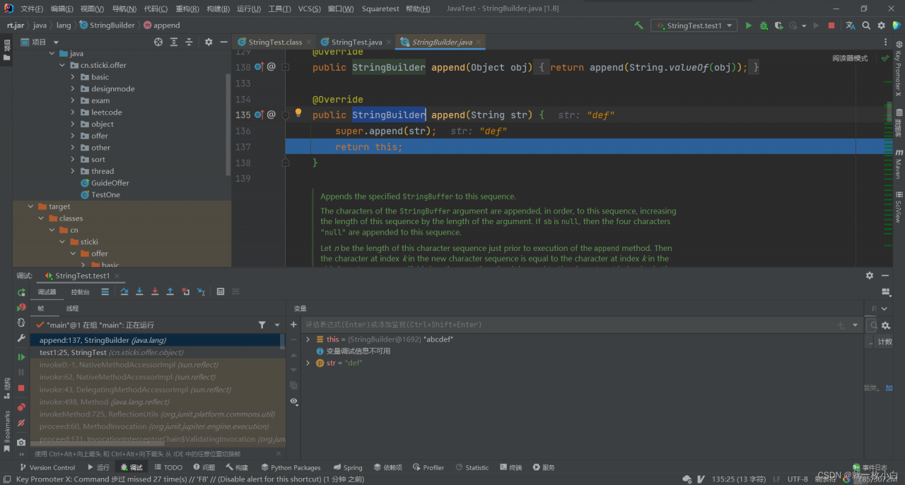Expand the 'this' StringBuilder variable

(x=308, y=339)
